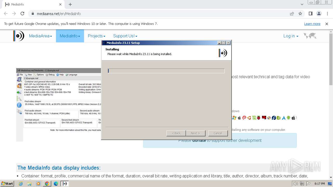Switch to Chrome in the taskbar
The width and height of the screenshot is (333, 187).
pos(47,184)
